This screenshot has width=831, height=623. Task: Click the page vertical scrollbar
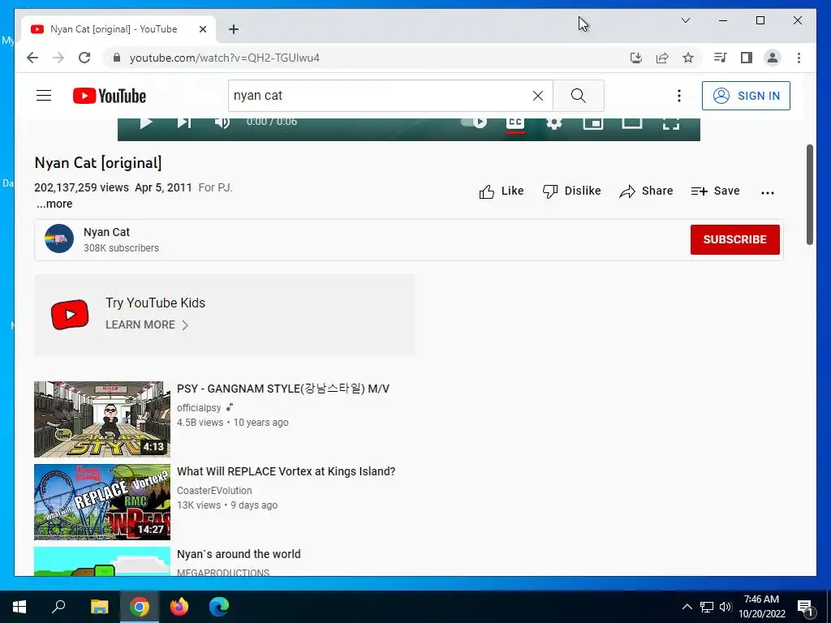click(809, 195)
